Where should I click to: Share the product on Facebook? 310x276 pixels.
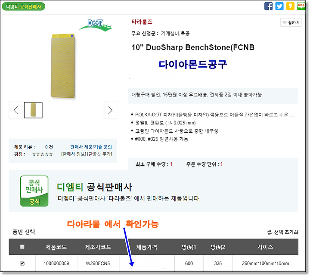(x=268, y=6)
